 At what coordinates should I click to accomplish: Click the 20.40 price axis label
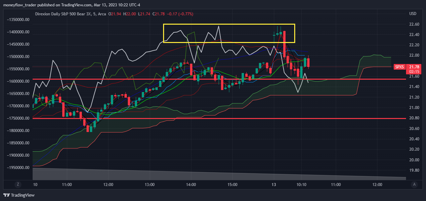(x=414, y=139)
